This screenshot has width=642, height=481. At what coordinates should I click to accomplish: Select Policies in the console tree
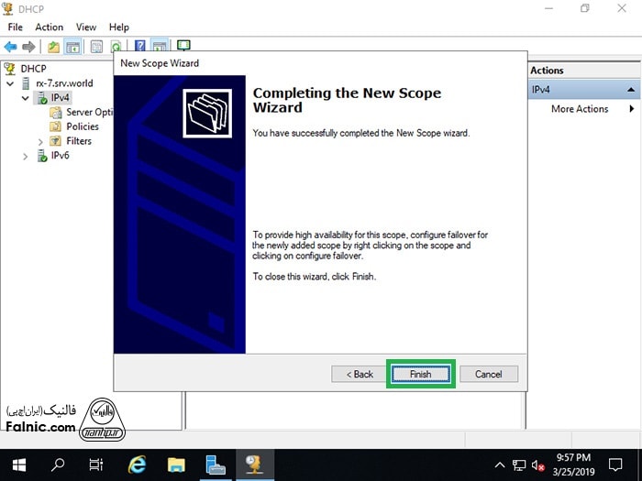tap(83, 126)
